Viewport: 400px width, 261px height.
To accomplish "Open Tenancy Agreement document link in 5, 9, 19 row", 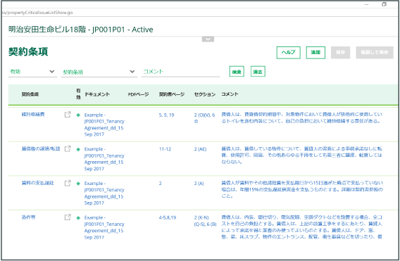I will click(104, 125).
